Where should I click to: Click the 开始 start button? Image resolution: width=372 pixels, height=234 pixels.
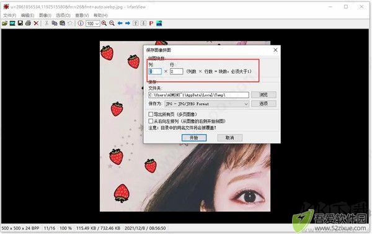(194, 138)
